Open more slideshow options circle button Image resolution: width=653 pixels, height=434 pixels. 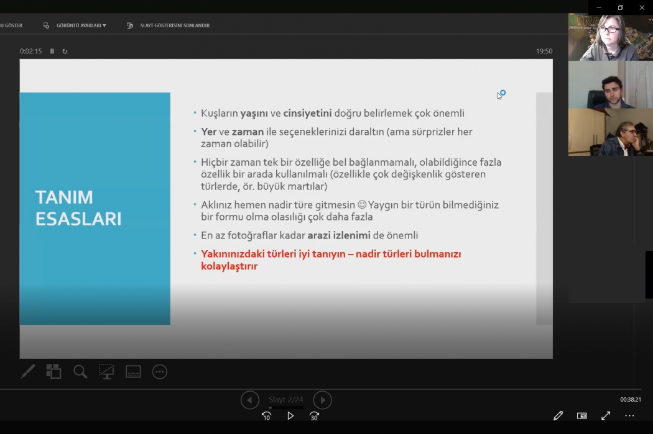[160, 372]
